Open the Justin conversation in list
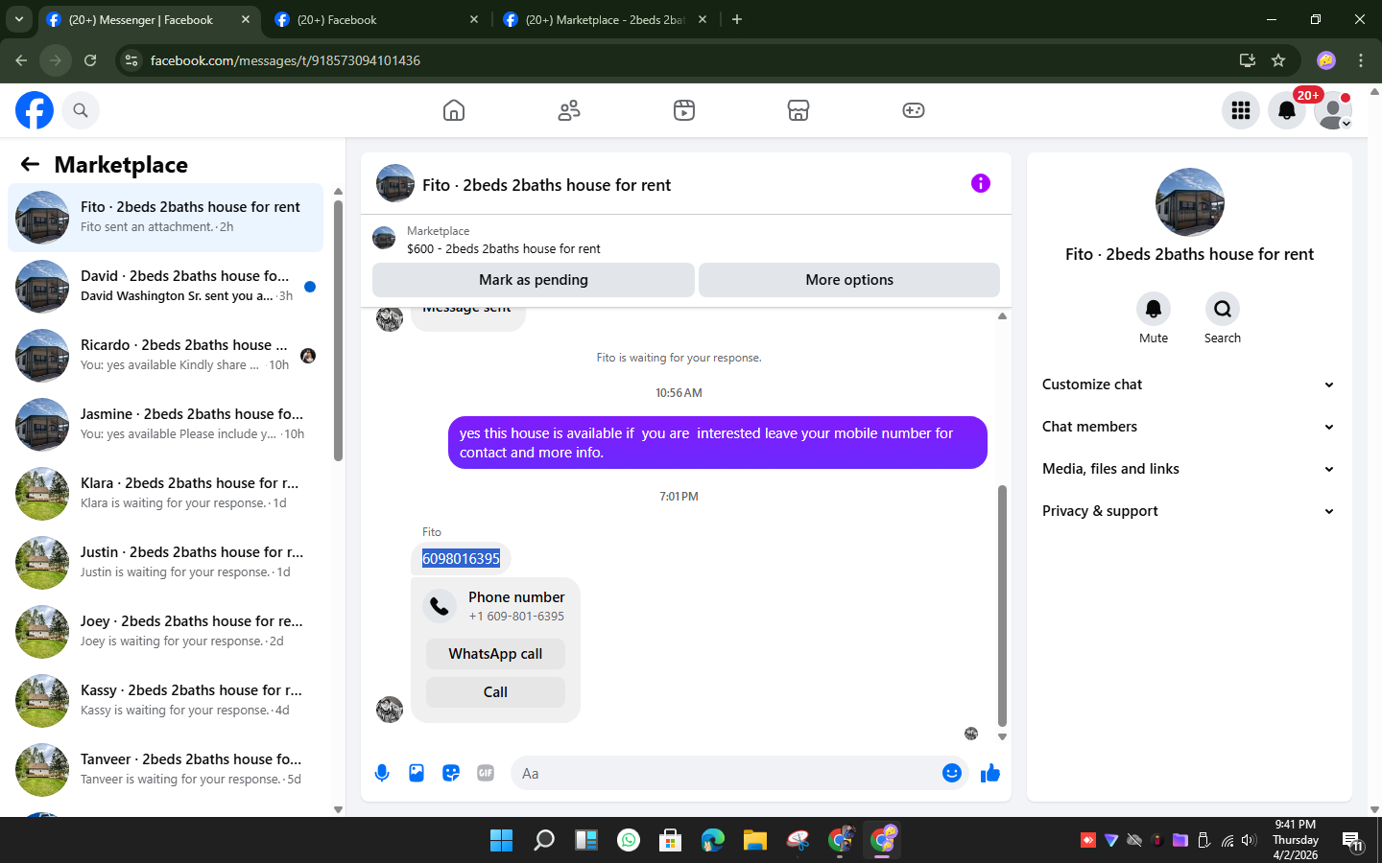This screenshot has height=863, width=1382. coord(166,563)
